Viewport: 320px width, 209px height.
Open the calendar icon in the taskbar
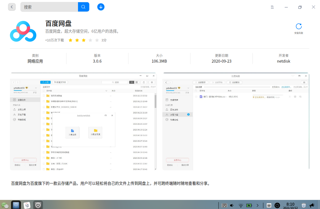pos(27,205)
